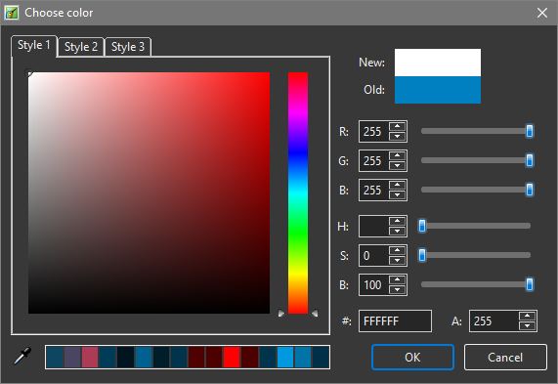
Task: Open the Style 3 tab
Action: [128, 47]
